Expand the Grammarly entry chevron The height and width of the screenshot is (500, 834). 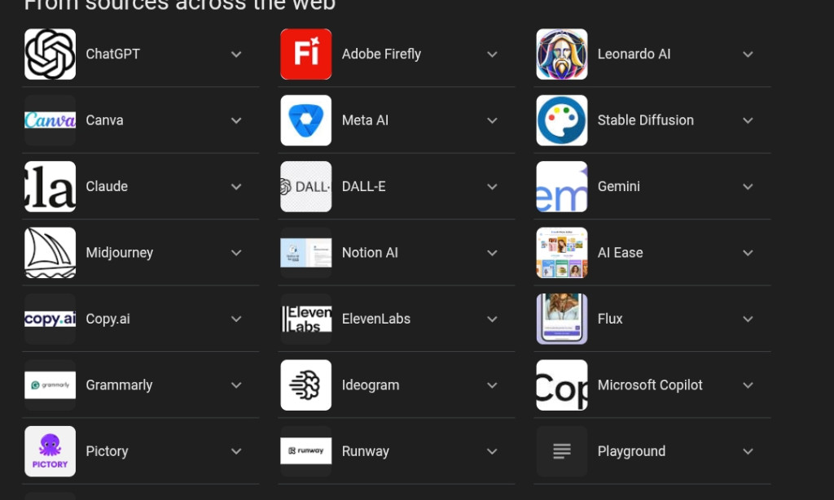[236, 385]
